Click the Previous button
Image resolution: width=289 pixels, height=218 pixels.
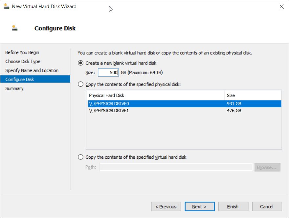(166, 207)
